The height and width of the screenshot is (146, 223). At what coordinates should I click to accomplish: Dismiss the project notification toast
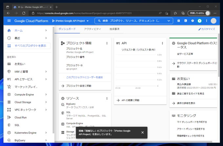(x=143, y=132)
